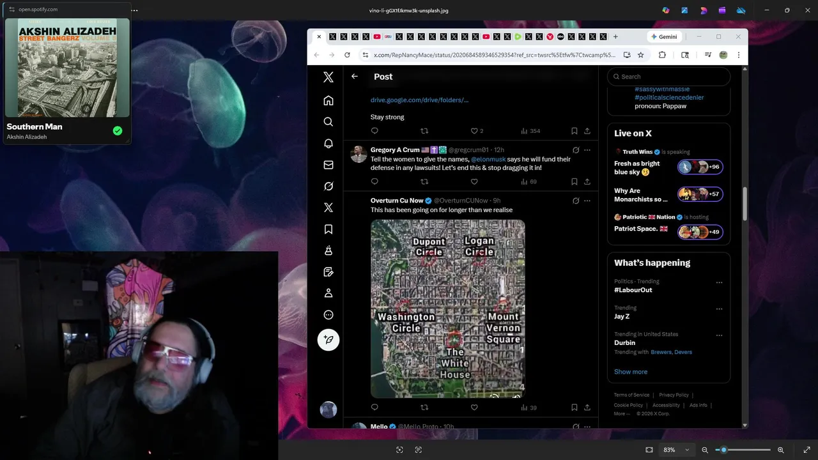Open a new Chrome tab

(x=615, y=36)
